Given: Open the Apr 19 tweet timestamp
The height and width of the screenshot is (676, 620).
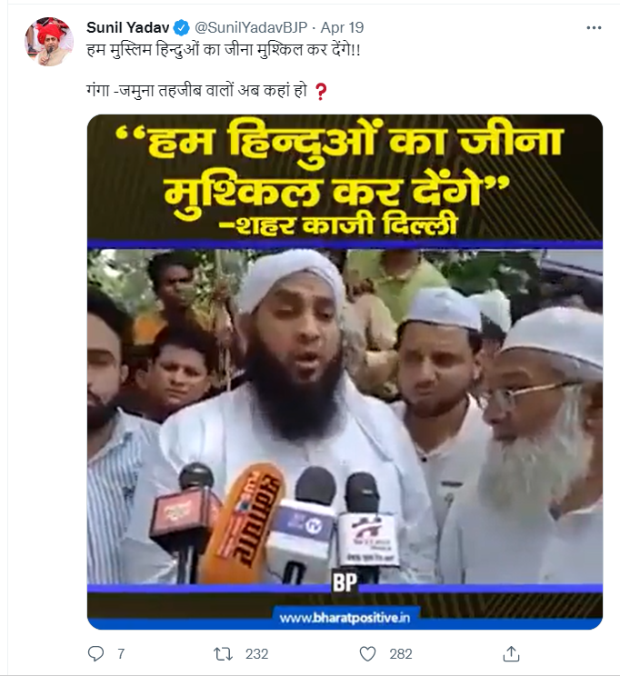Looking at the screenshot, I should (x=342, y=27).
